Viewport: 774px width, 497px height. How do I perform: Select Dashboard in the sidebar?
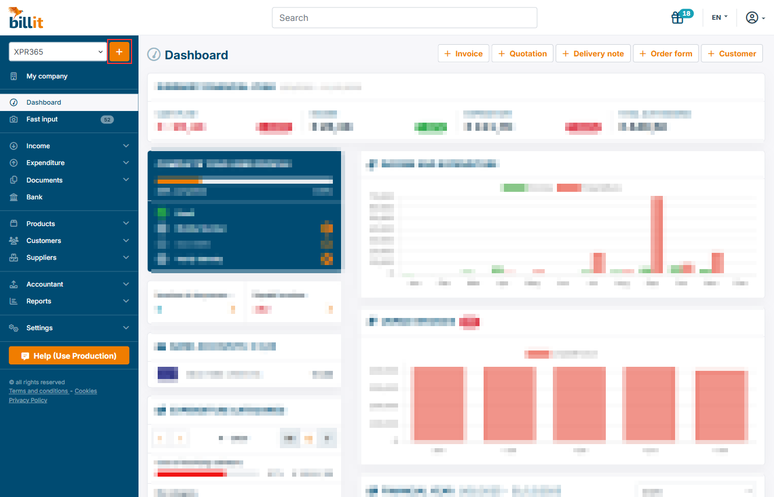pos(44,102)
